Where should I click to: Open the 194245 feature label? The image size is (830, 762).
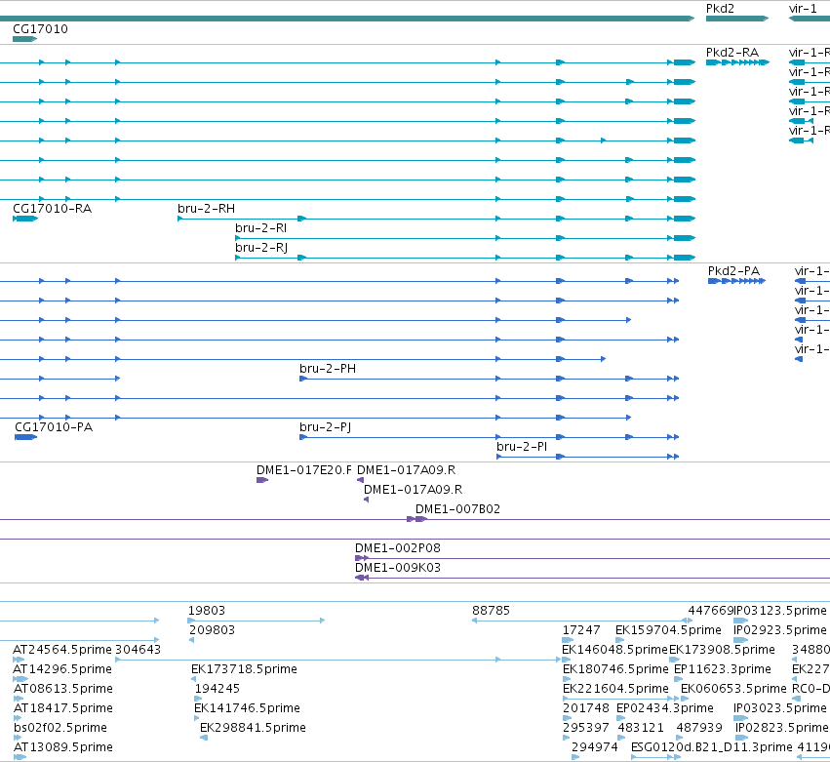click(x=217, y=689)
